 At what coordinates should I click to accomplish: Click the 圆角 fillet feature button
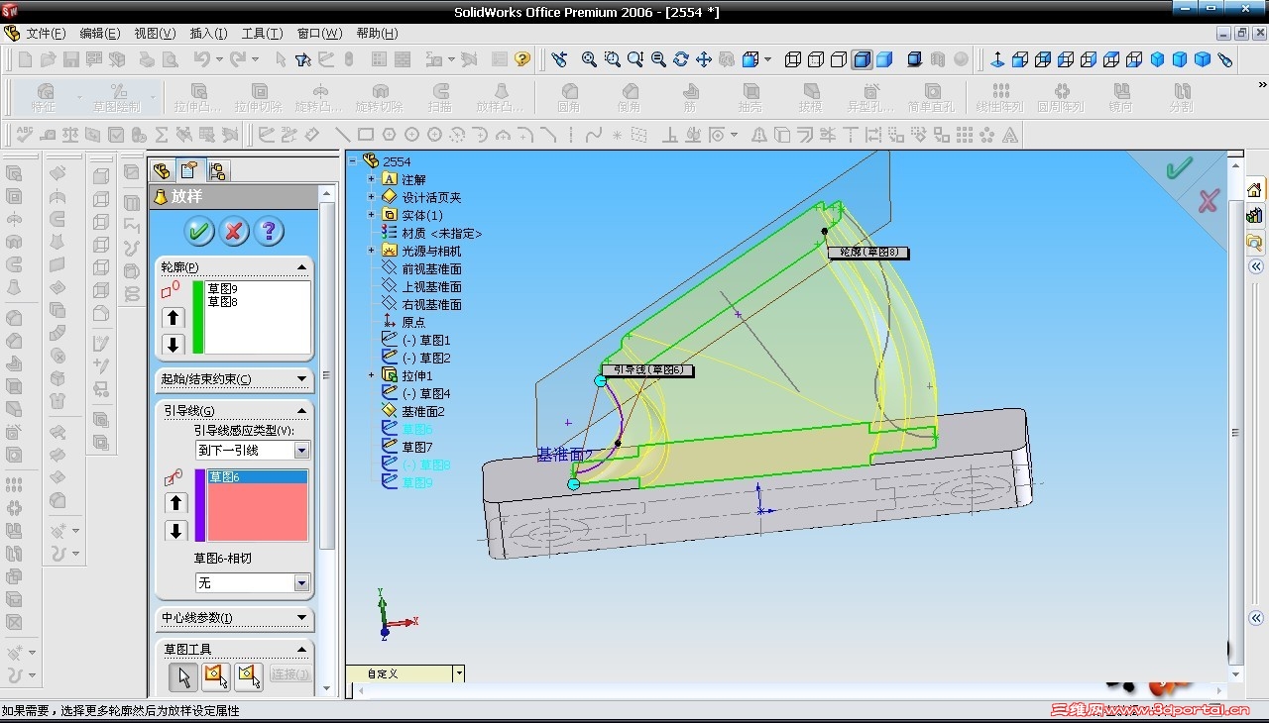(x=569, y=97)
